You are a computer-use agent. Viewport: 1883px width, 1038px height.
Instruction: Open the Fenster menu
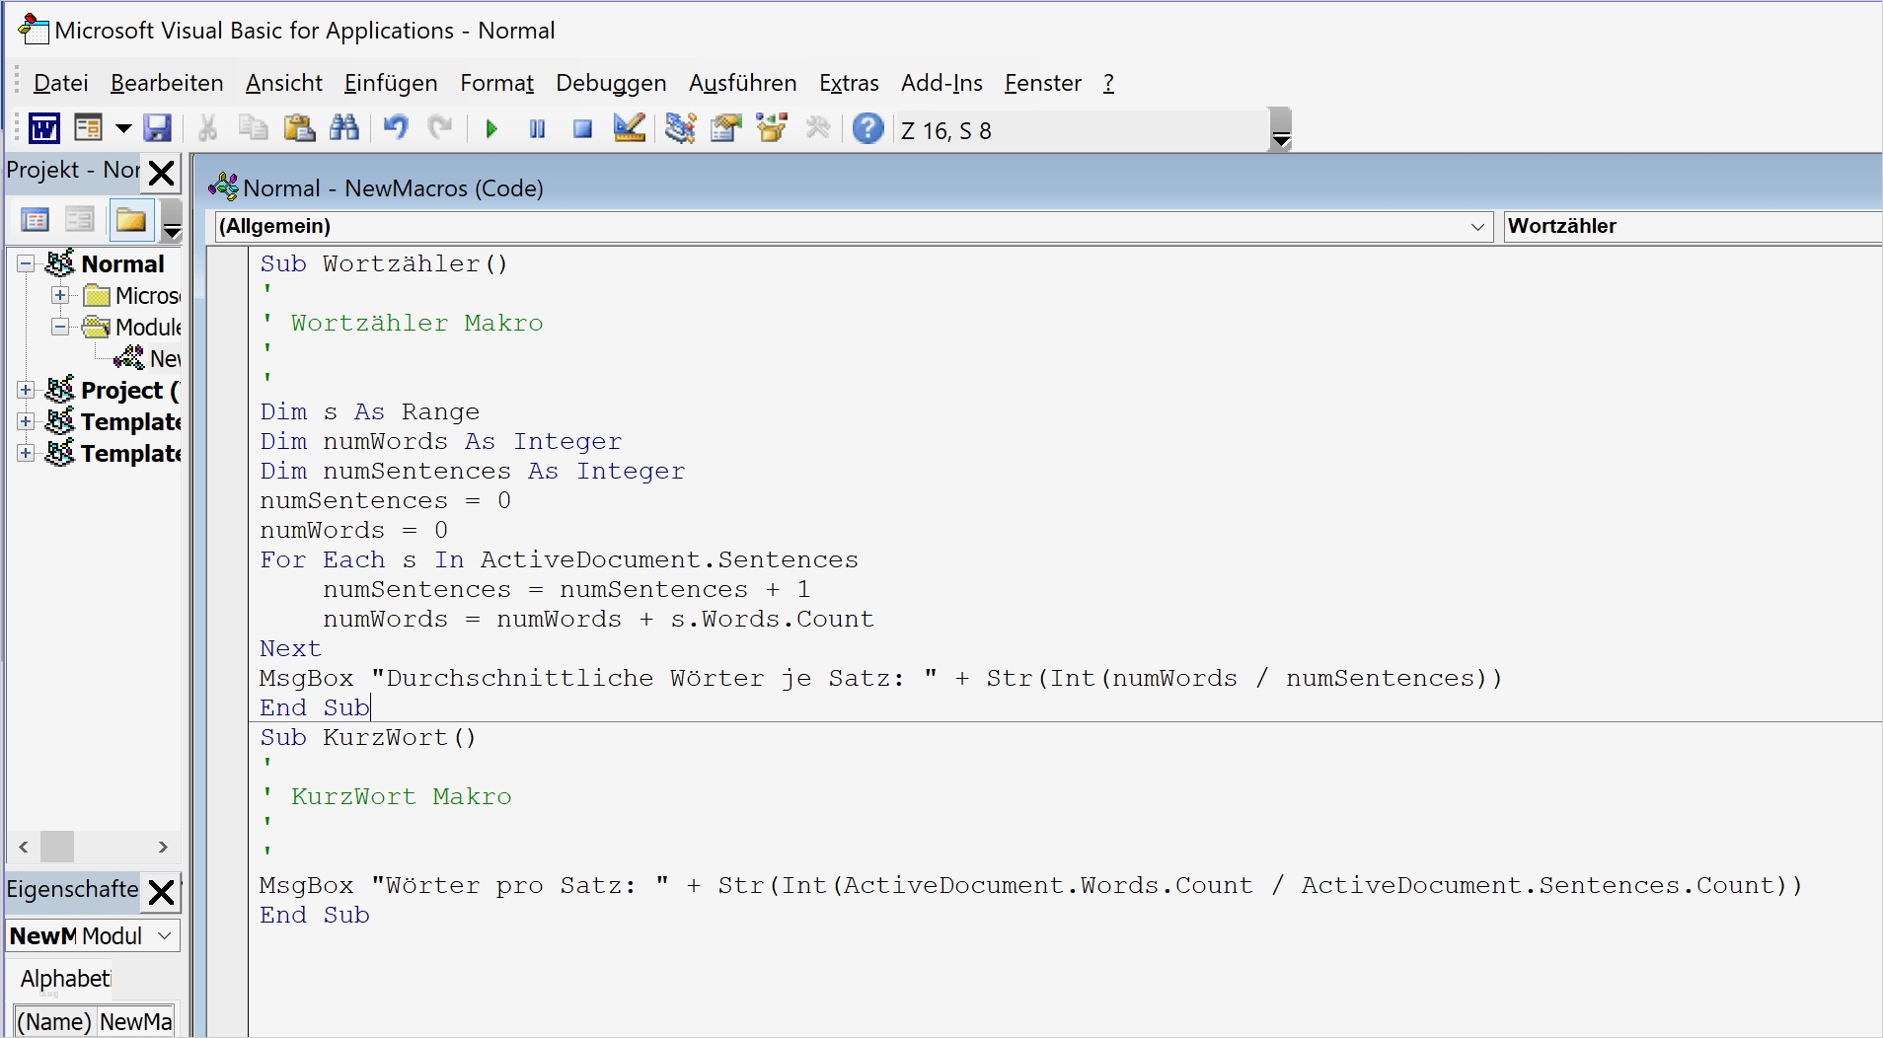click(1043, 83)
